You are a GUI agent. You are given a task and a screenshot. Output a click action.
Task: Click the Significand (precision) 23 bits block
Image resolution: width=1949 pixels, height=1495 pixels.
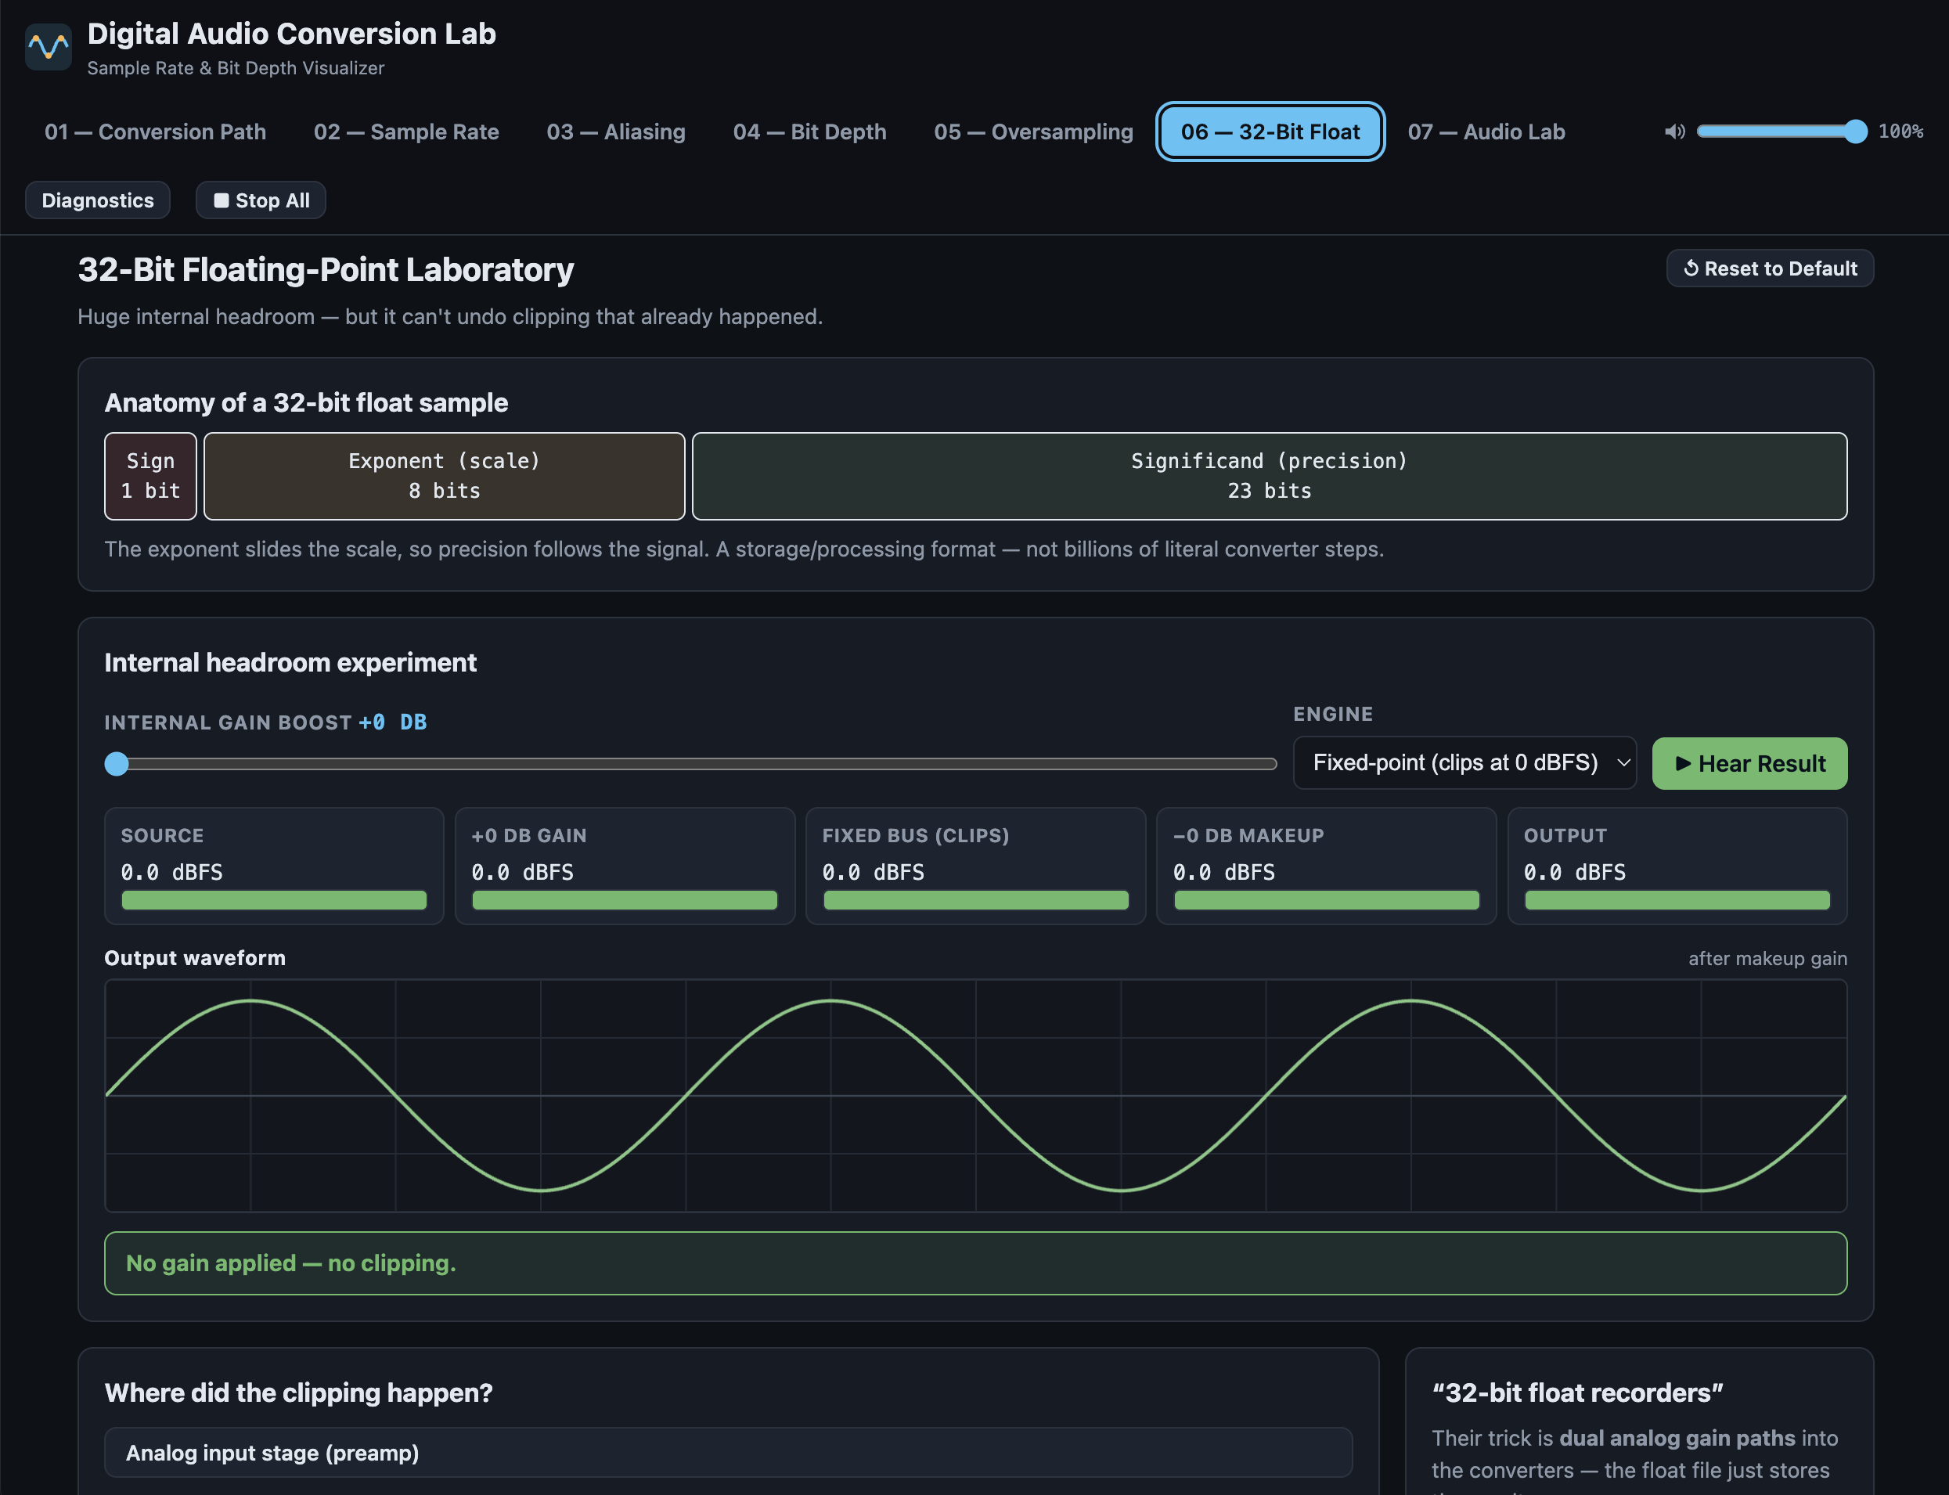coord(1269,476)
